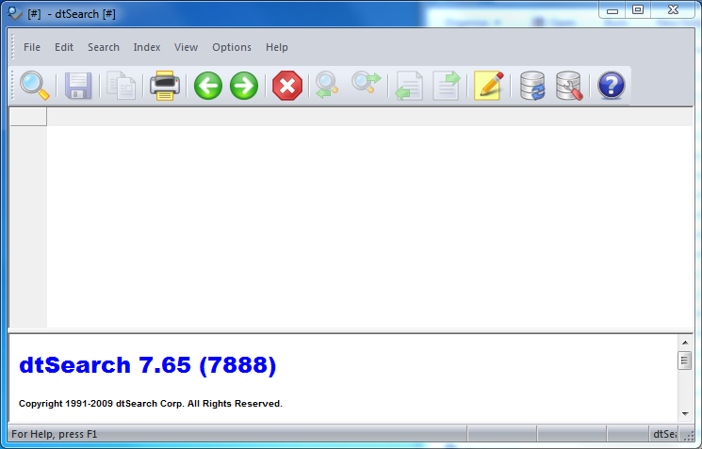The height and width of the screenshot is (449, 702).
Task: Open the Search menu
Action: 104,47
